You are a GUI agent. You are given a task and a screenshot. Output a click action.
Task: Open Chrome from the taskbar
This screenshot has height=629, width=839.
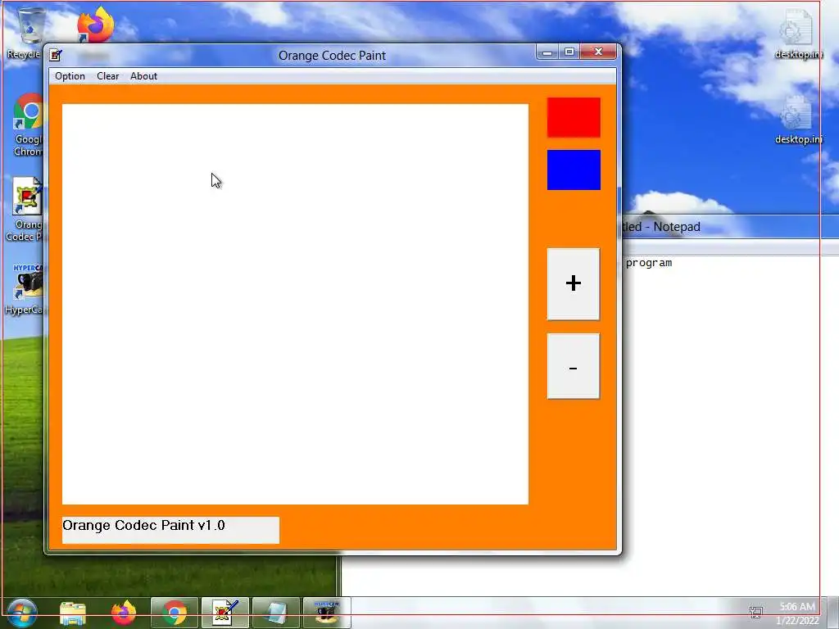pyautogui.click(x=175, y=613)
